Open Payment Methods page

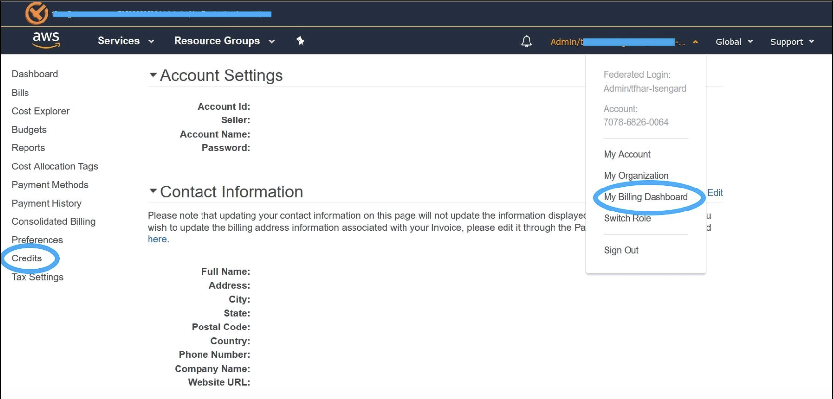pos(50,185)
